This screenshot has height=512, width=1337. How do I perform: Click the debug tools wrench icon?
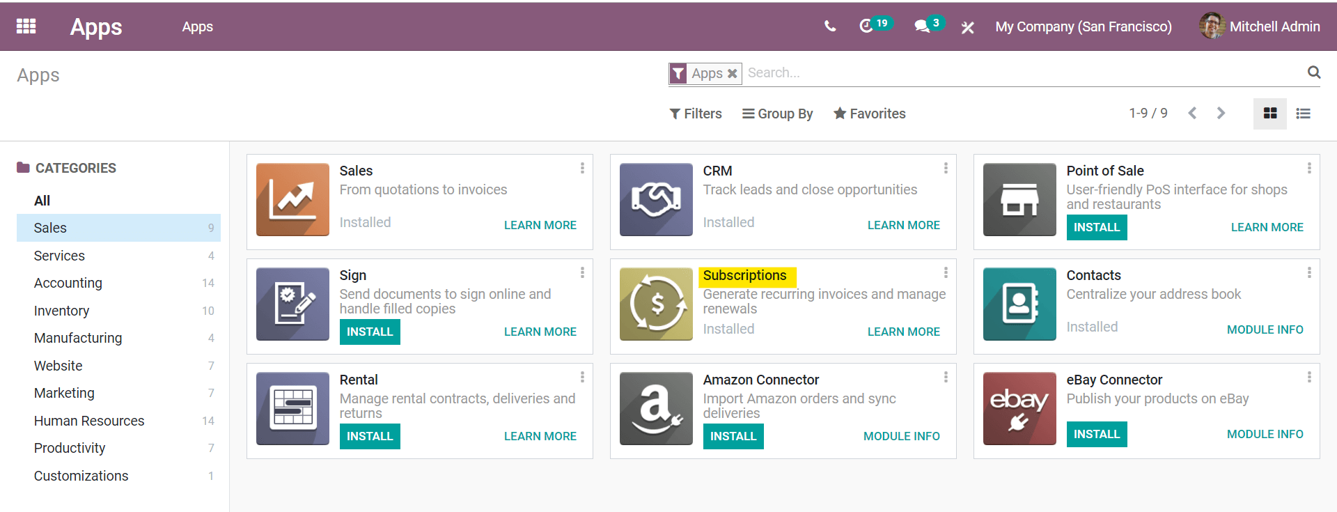coord(967,27)
